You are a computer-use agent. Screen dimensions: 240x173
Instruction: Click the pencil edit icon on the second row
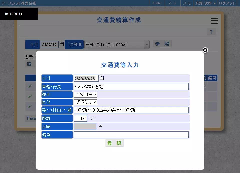(x=30, y=97)
